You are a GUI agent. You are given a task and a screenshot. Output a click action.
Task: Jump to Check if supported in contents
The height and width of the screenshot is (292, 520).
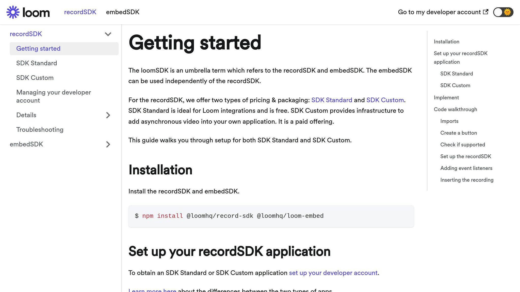pyautogui.click(x=463, y=144)
